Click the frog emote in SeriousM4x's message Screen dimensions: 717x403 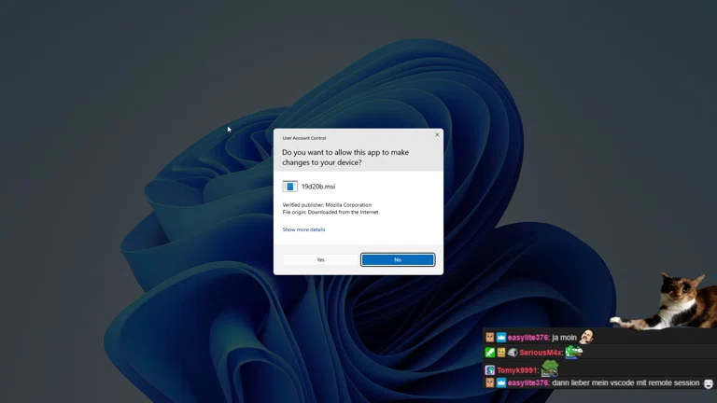[x=573, y=352]
